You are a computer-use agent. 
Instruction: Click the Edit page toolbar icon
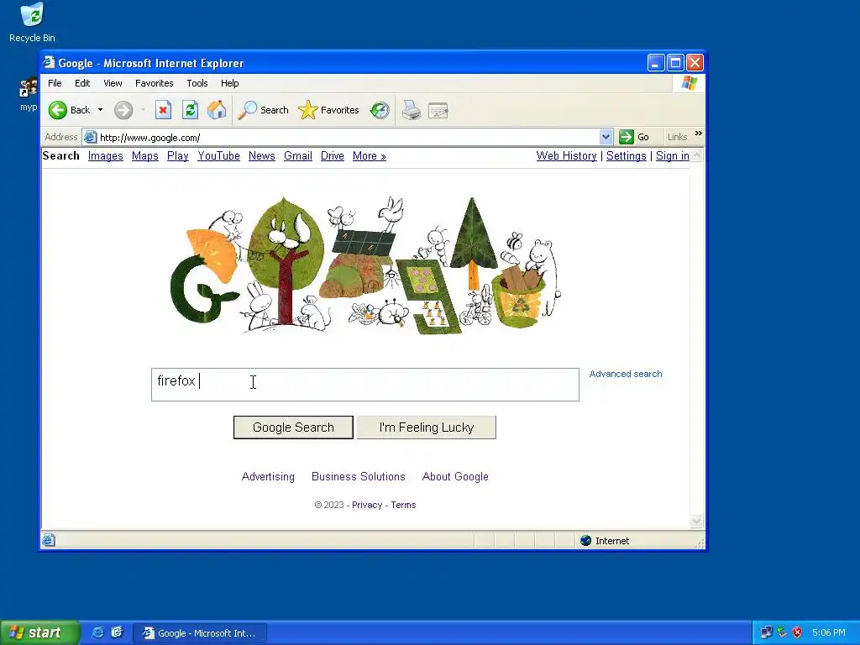[x=438, y=110]
